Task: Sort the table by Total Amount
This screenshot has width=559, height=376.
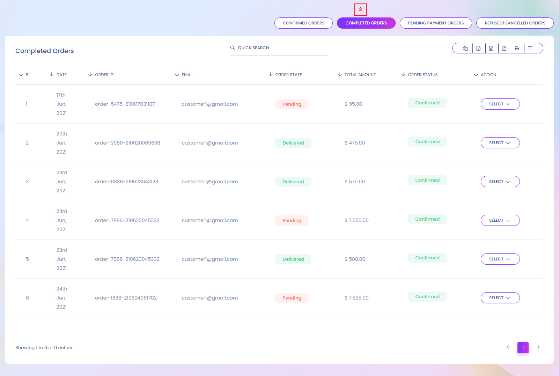Action: (360, 75)
